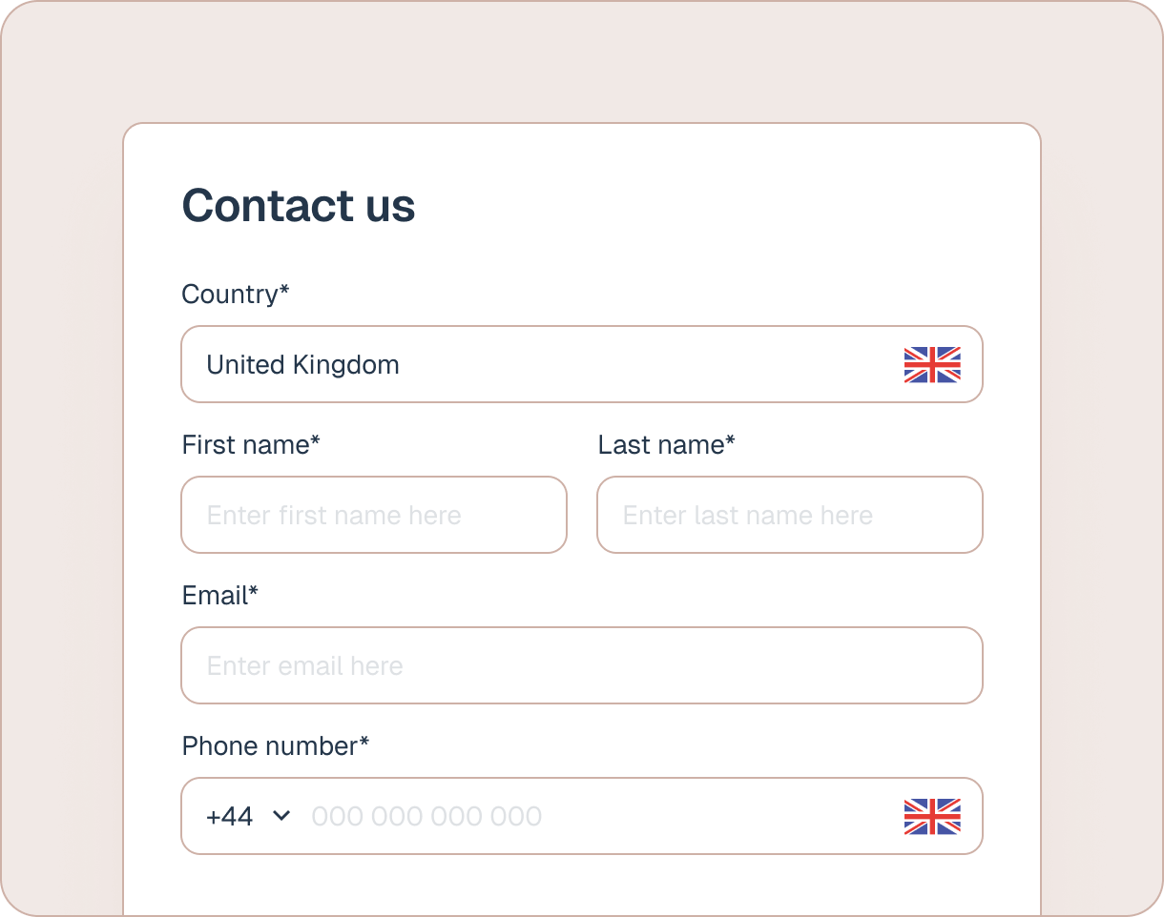Image resolution: width=1164 pixels, height=917 pixels.
Task: Click the UK flag beside the phone number
Action: point(931,816)
